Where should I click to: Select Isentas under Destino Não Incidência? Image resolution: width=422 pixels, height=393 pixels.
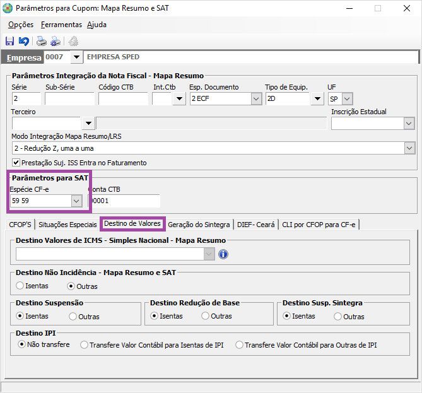[x=20, y=286]
